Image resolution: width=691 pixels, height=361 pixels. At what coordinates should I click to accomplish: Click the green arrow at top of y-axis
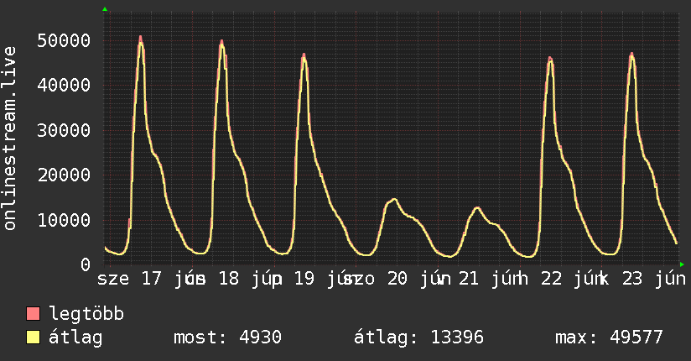coord(105,9)
